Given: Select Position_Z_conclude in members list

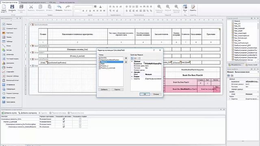Looking at the screenshot, I should (111, 68).
